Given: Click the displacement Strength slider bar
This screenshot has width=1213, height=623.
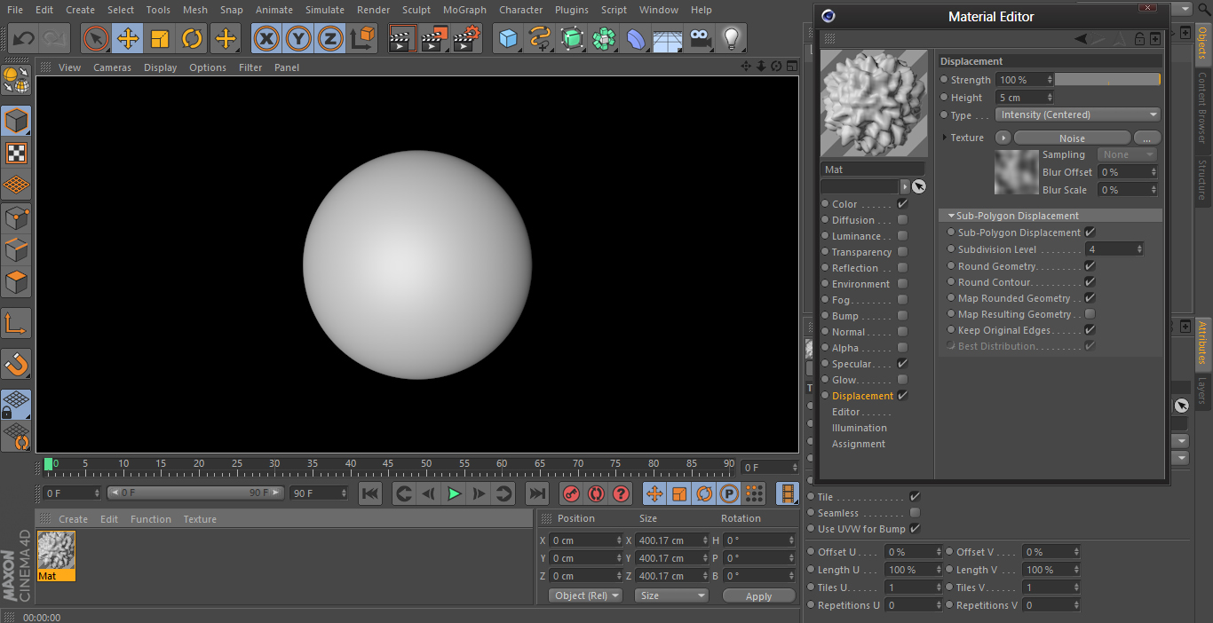Looking at the screenshot, I should (x=1106, y=80).
